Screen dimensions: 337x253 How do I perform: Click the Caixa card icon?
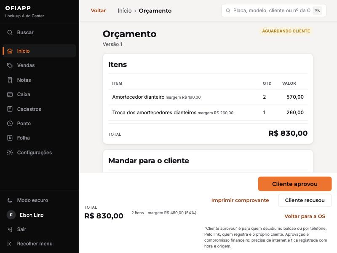[x=10, y=94]
